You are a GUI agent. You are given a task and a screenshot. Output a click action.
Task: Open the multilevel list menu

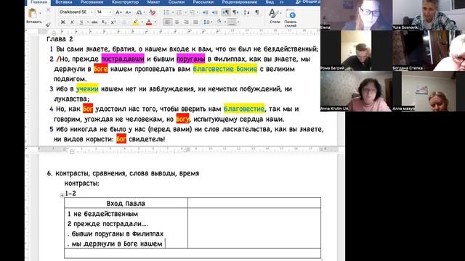(x=192, y=12)
